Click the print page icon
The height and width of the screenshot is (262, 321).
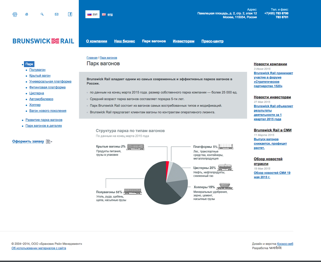(x=15, y=14)
